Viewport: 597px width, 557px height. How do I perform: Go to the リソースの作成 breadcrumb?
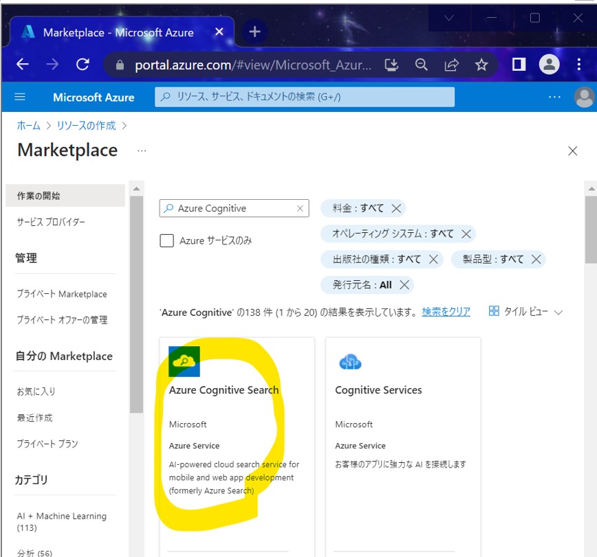pos(86,126)
